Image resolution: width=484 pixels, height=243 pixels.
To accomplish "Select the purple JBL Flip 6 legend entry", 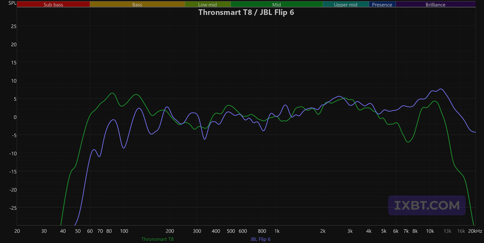I will click(260, 239).
